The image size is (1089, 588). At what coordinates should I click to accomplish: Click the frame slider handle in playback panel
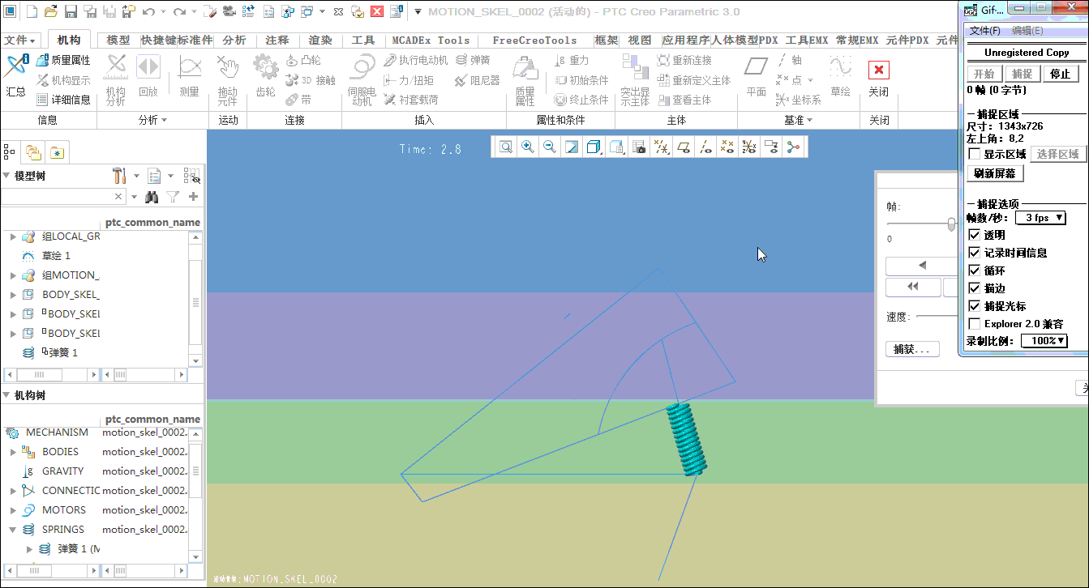click(x=951, y=224)
